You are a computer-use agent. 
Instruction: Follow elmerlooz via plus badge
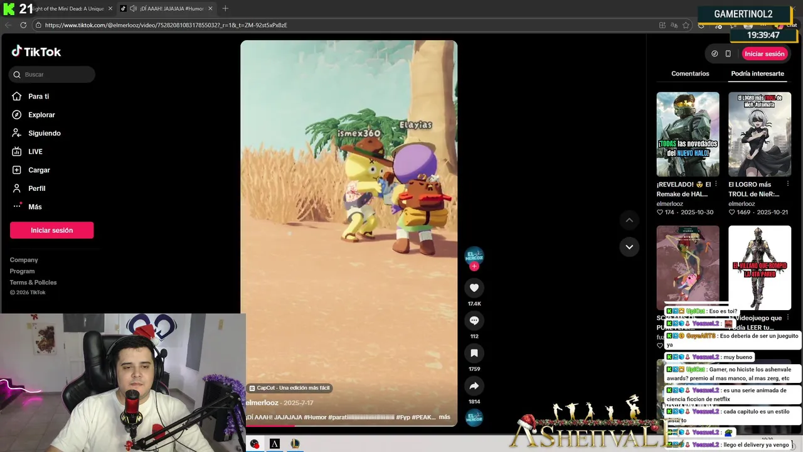(x=474, y=266)
